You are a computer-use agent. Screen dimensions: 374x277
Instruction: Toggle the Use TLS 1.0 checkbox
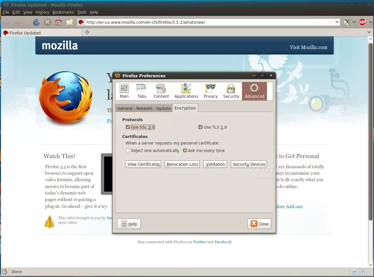point(200,127)
